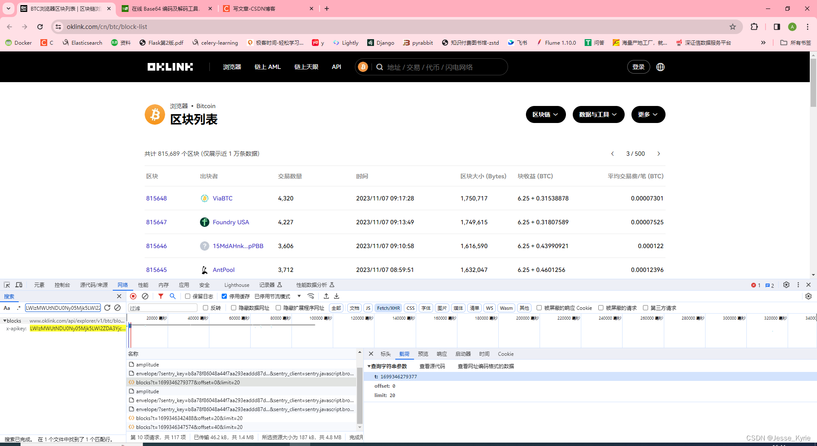Click the Bitcoin chain selector icon in search
This screenshot has height=446, width=817.
click(363, 67)
